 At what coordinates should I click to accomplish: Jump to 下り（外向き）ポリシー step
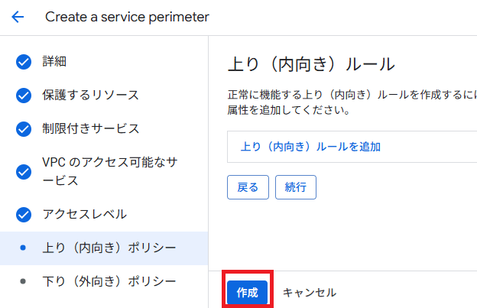(x=109, y=281)
